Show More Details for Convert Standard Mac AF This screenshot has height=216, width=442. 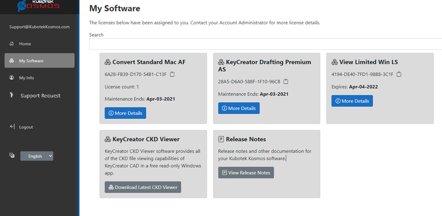(125, 113)
